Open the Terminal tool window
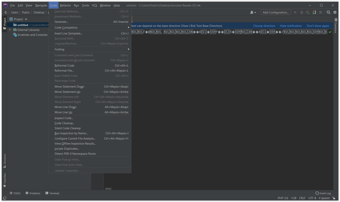Image resolution: width=340 pixels, height=202 pixels. click(x=52, y=193)
